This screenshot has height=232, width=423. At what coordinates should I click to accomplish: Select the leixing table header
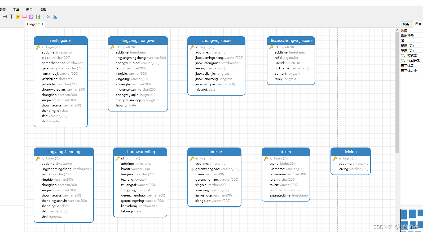[x=351, y=152]
